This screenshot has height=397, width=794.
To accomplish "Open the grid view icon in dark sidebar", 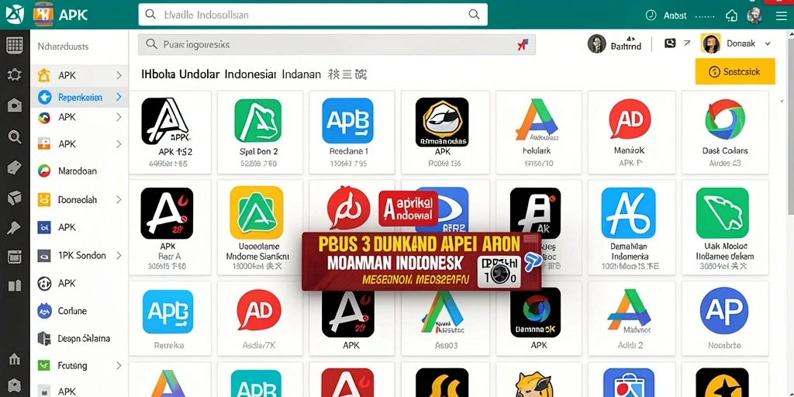I will tap(14, 46).
